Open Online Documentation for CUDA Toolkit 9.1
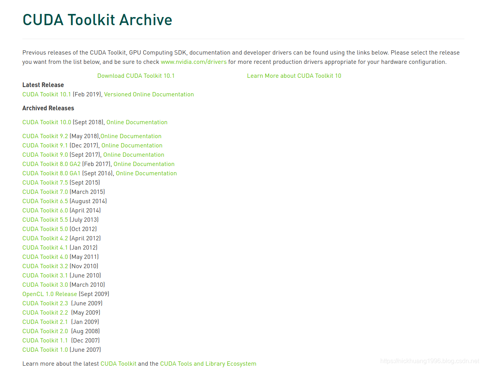Viewport: 483px width, 368px height. (132, 145)
